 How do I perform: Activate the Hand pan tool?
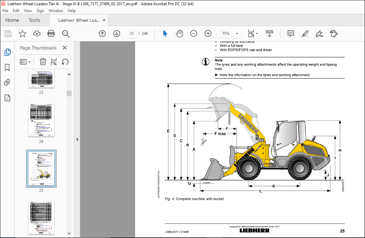(179, 34)
